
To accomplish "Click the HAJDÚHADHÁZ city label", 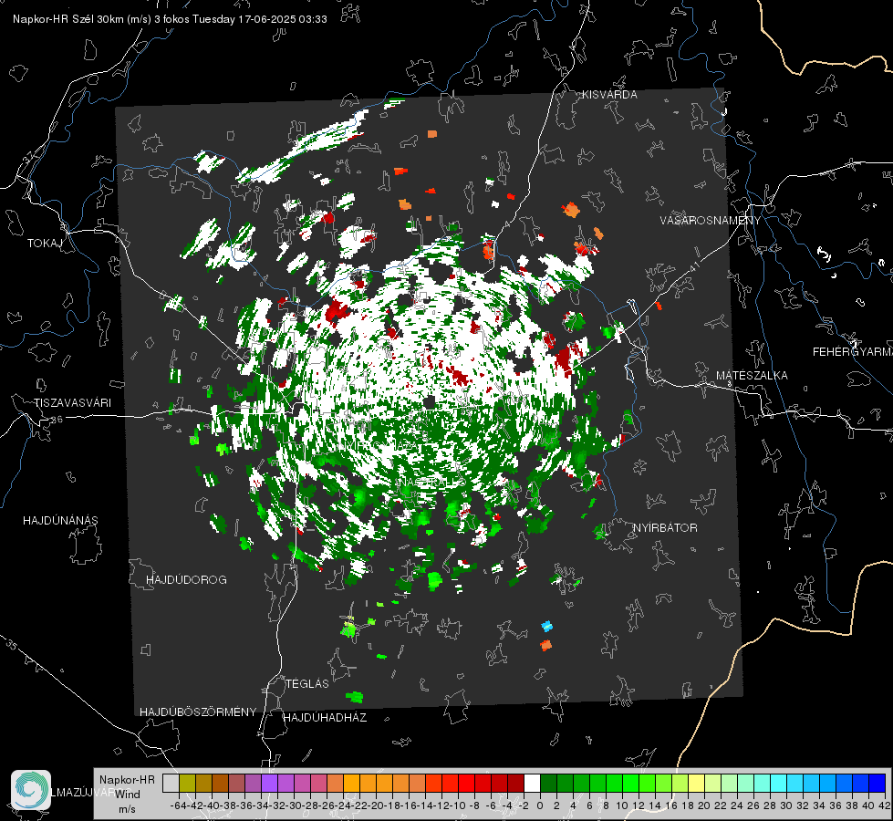I will (325, 717).
